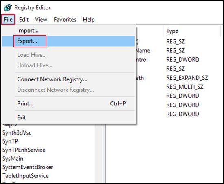The image size is (224, 184).
Task: Open the Help menu
Action: tap(89, 20)
